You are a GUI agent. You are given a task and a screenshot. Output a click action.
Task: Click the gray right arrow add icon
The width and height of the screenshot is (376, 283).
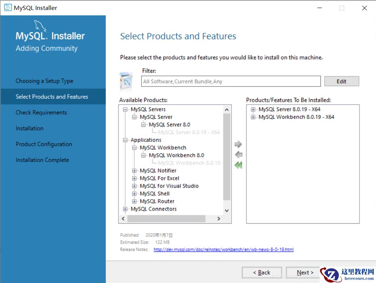(238, 144)
